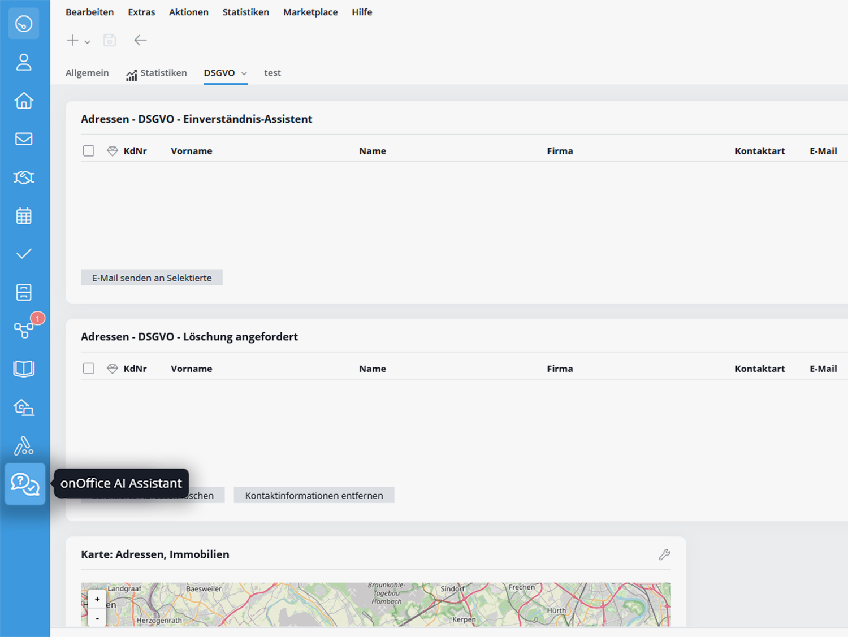Open the house-with-laptop icon in the sidebar
Image resolution: width=848 pixels, height=637 pixels.
(x=24, y=407)
